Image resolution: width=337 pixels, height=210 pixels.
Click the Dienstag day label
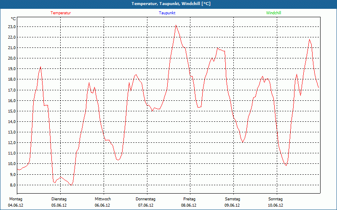[x=59, y=199]
